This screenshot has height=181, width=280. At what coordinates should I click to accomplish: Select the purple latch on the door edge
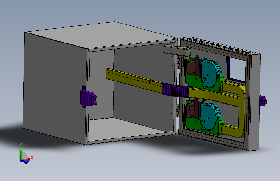(263, 101)
